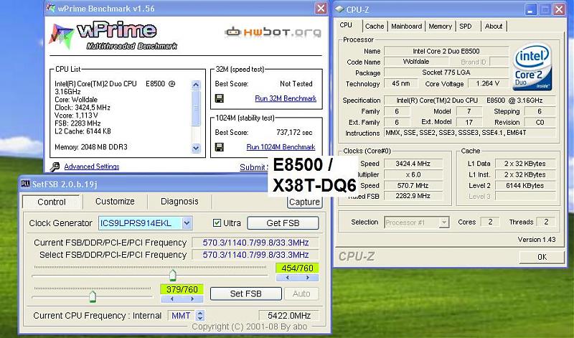The width and height of the screenshot is (574, 338).
Task: Click the Submit link in wPrime
Action: 253,167
